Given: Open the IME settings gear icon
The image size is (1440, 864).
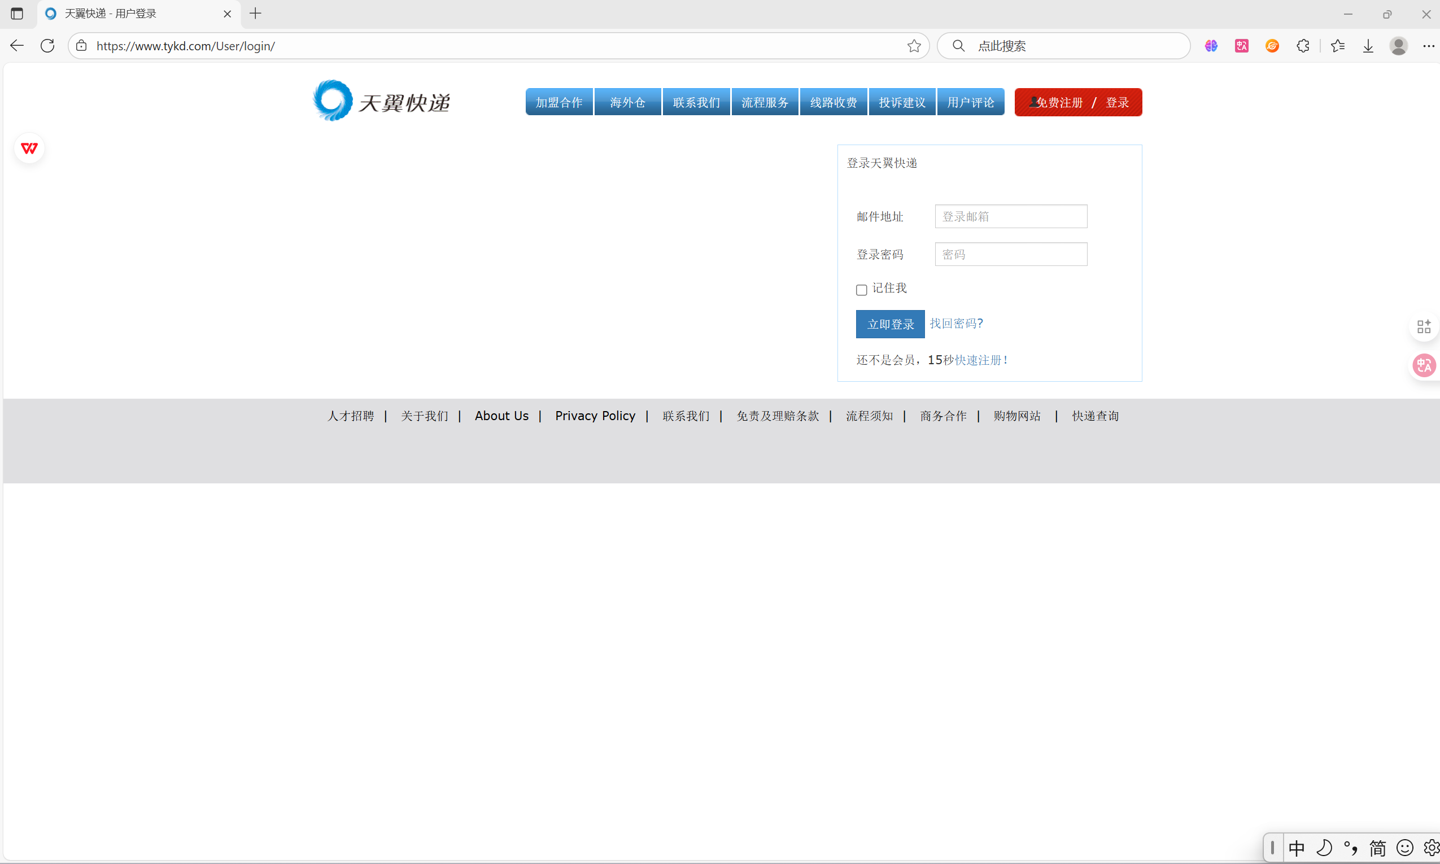Looking at the screenshot, I should [x=1432, y=848].
